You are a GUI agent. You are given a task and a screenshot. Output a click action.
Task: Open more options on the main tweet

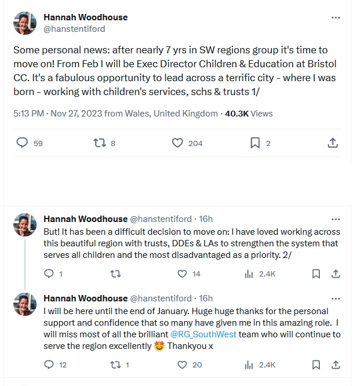coord(336,18)
